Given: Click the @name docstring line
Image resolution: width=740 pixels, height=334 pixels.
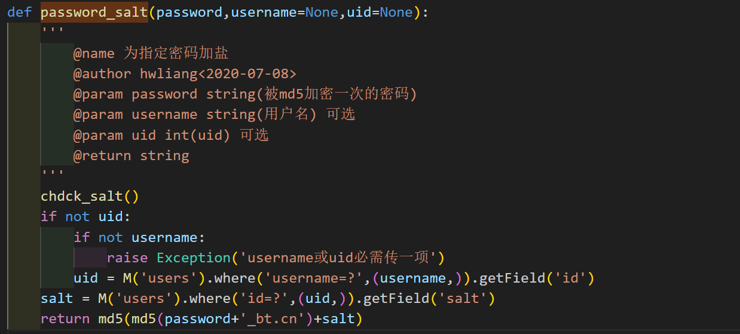Looking at the screenshot, I should 151,53.
